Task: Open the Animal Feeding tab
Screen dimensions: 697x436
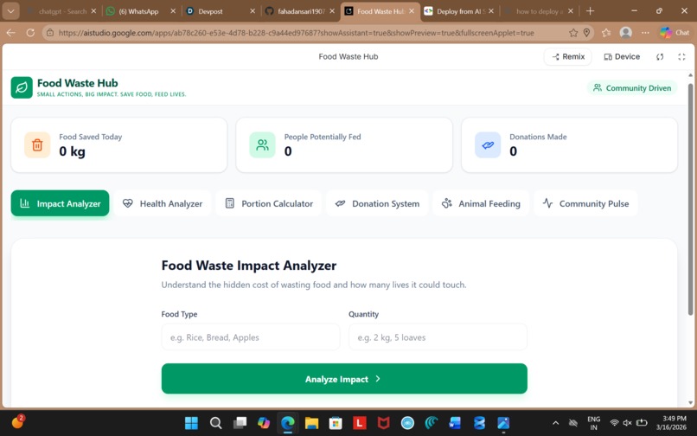Action: point(481,203)
